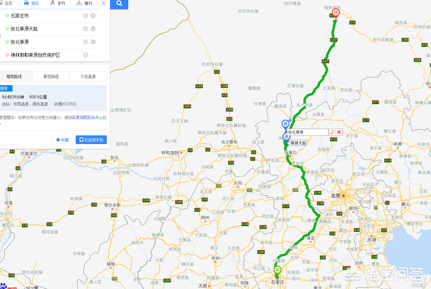Click the red 终 destination marker on map
Screen dimensions: 431x289
coord(336,13)
